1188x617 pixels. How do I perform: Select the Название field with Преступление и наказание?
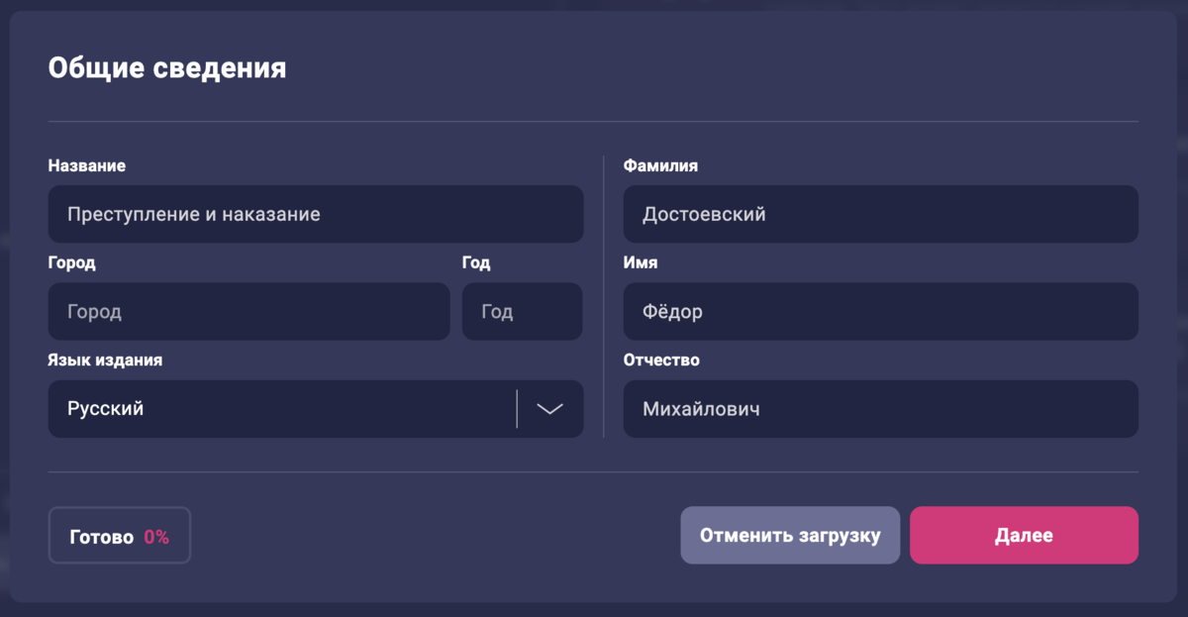(x=316, y=214)
